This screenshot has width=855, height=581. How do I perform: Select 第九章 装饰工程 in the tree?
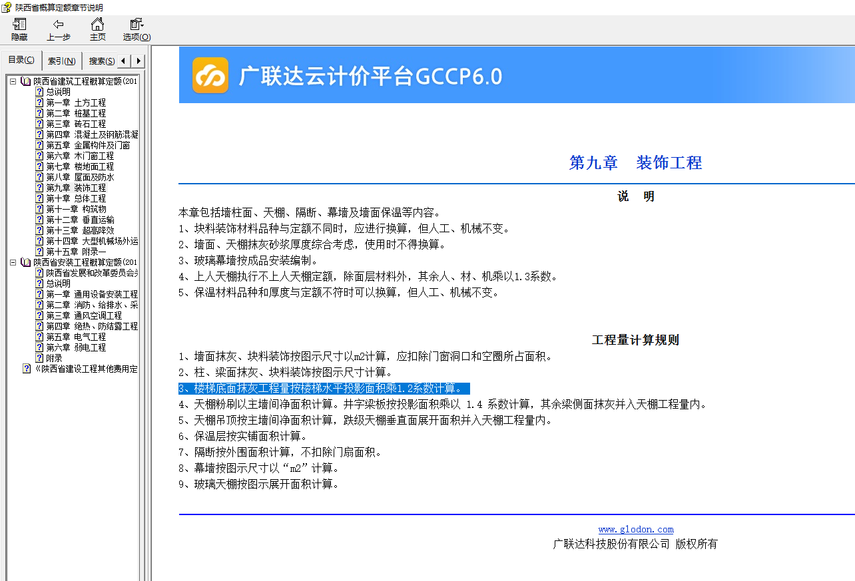click(76, 188)
